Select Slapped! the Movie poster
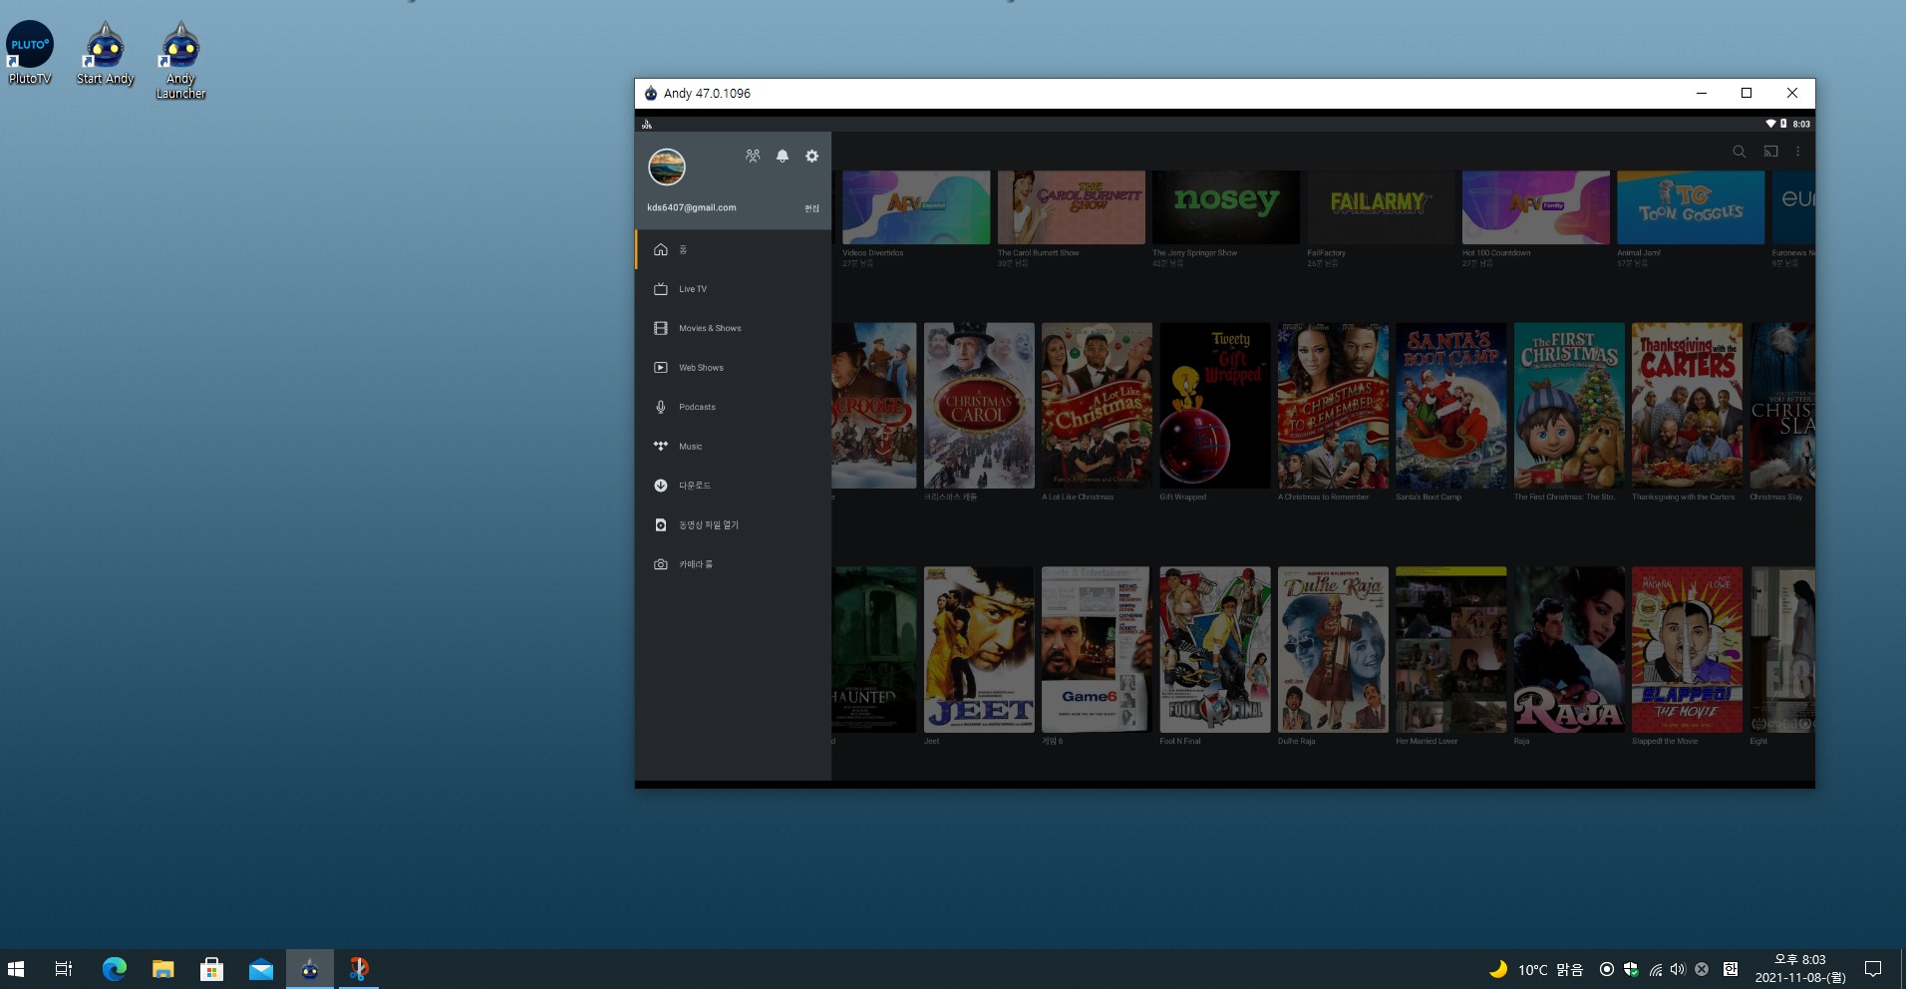This screenshot has width=1906, height=989. pyautogui.click(x=1687, y=649)
